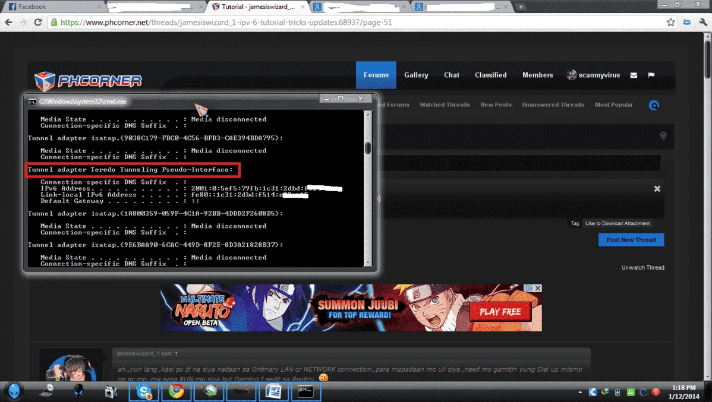Dismiss the notice with the X icon
The width and height of the screenshot is (712, 402).
pos(657,189)
